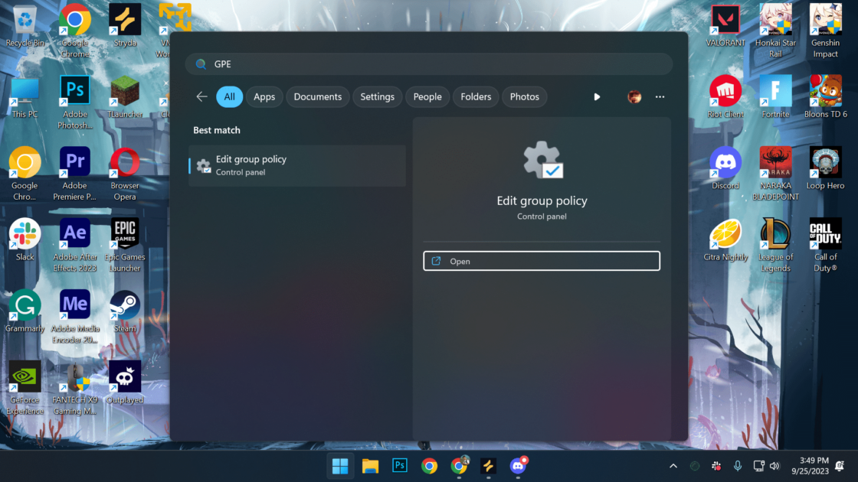The height and width of the screenshot is (482, 858).
Task: Open Call of Duty desktop shortcut
Action: pos(825,245)
